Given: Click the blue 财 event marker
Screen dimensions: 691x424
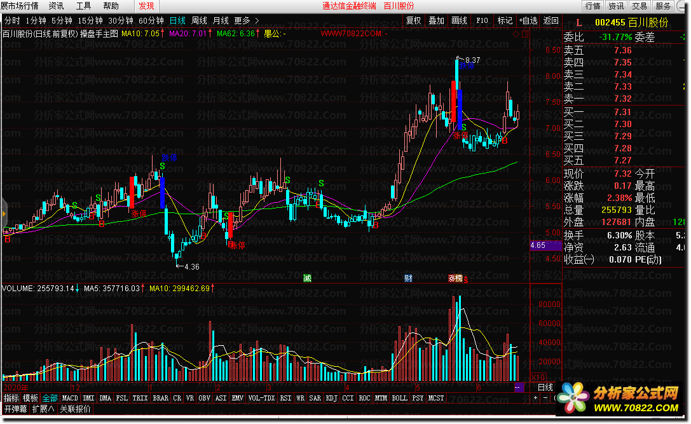Looking at the screenshot, I should click(x=408, y=278).
